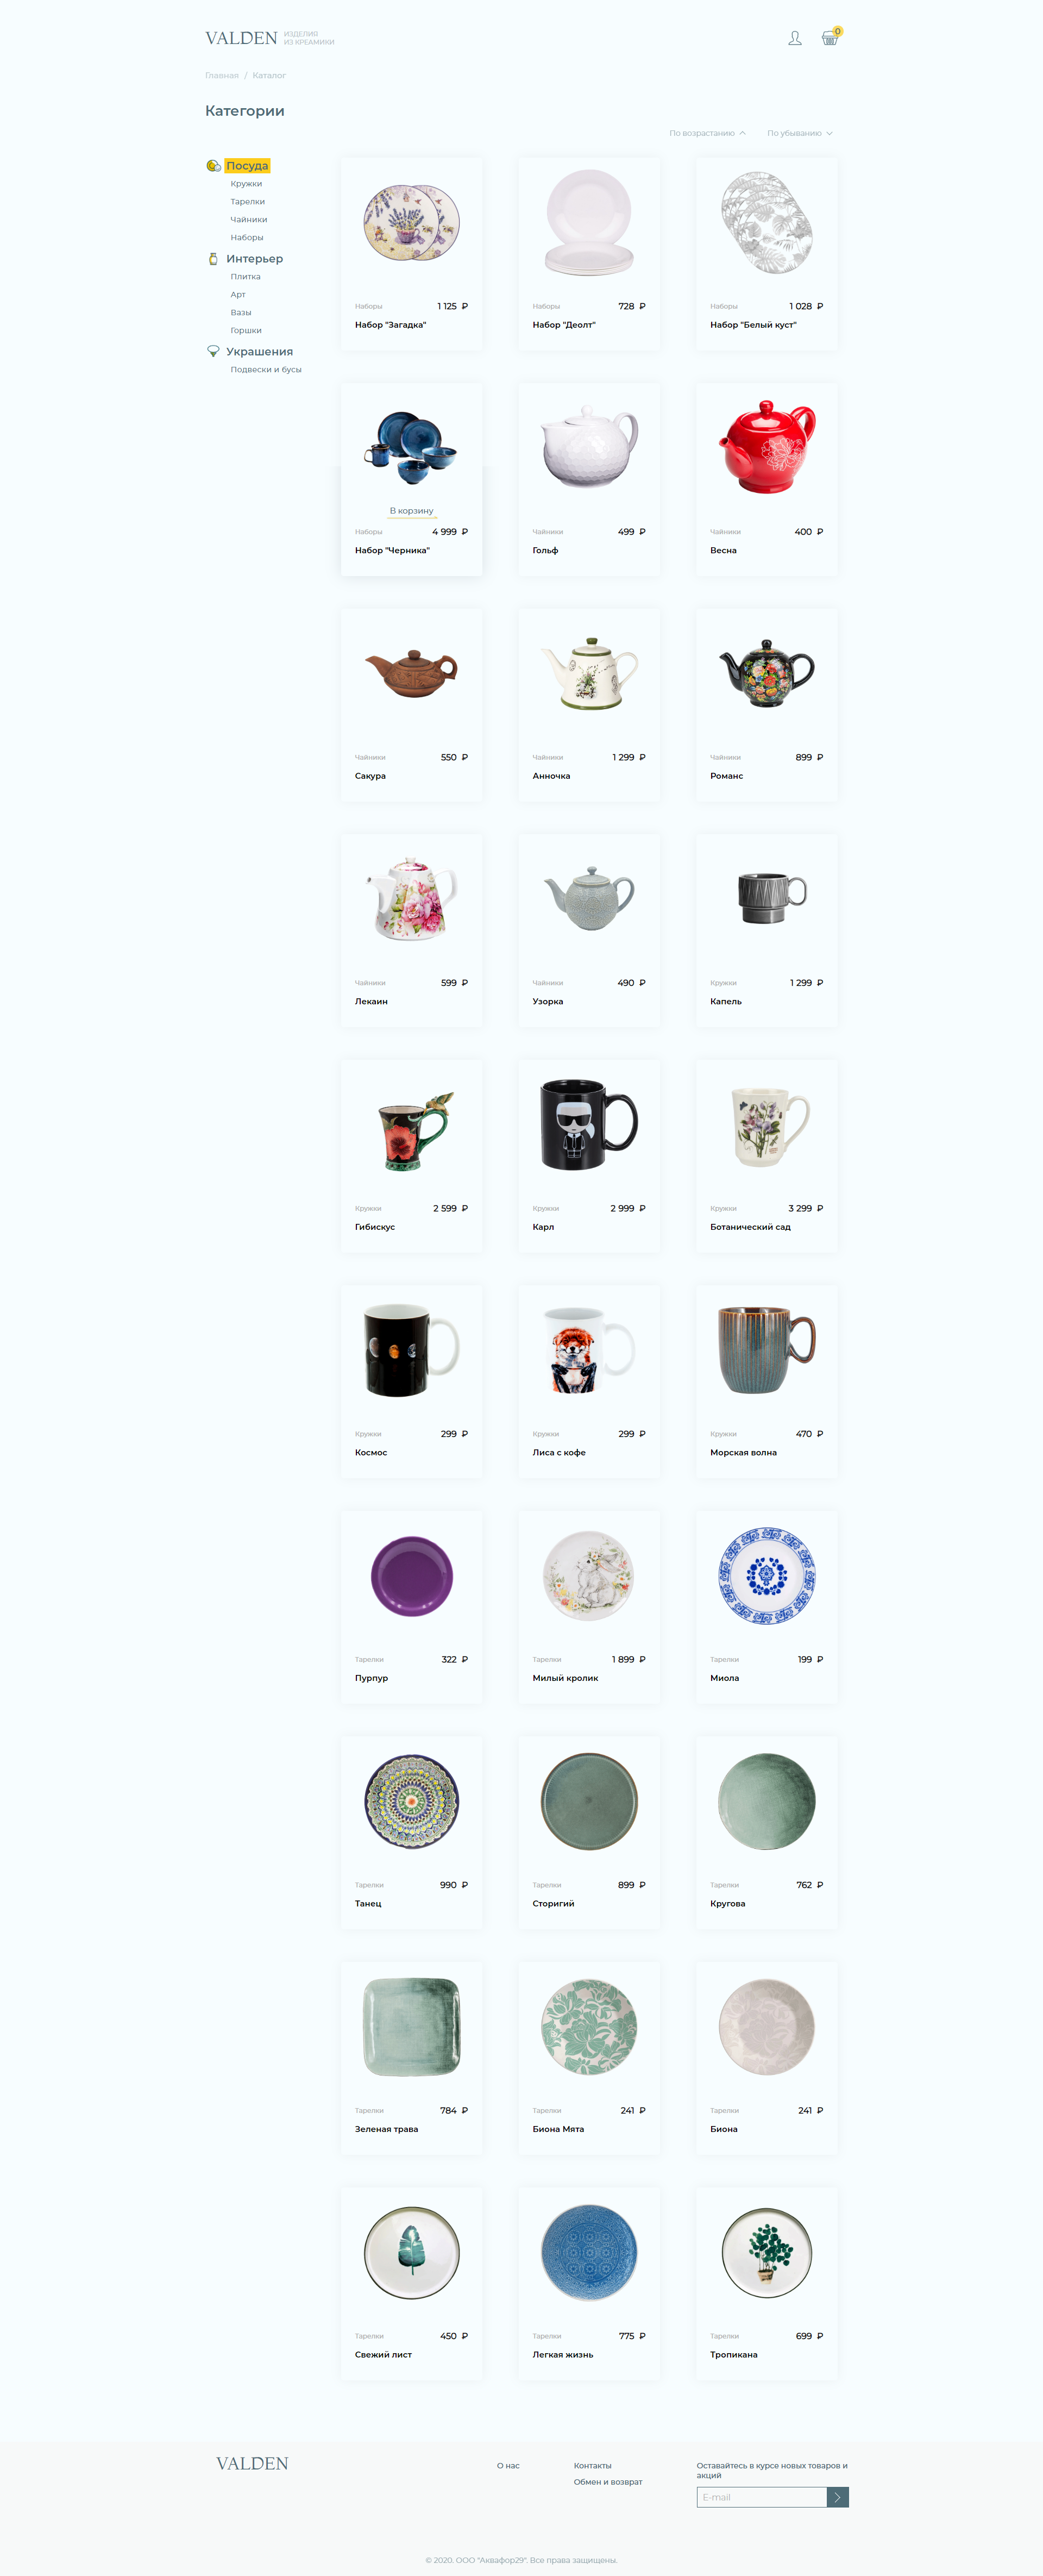This screenshot has height=2576, width=1043.
Task: Click the Интерьер category vase icon
Action: click(x=213, y=259)
